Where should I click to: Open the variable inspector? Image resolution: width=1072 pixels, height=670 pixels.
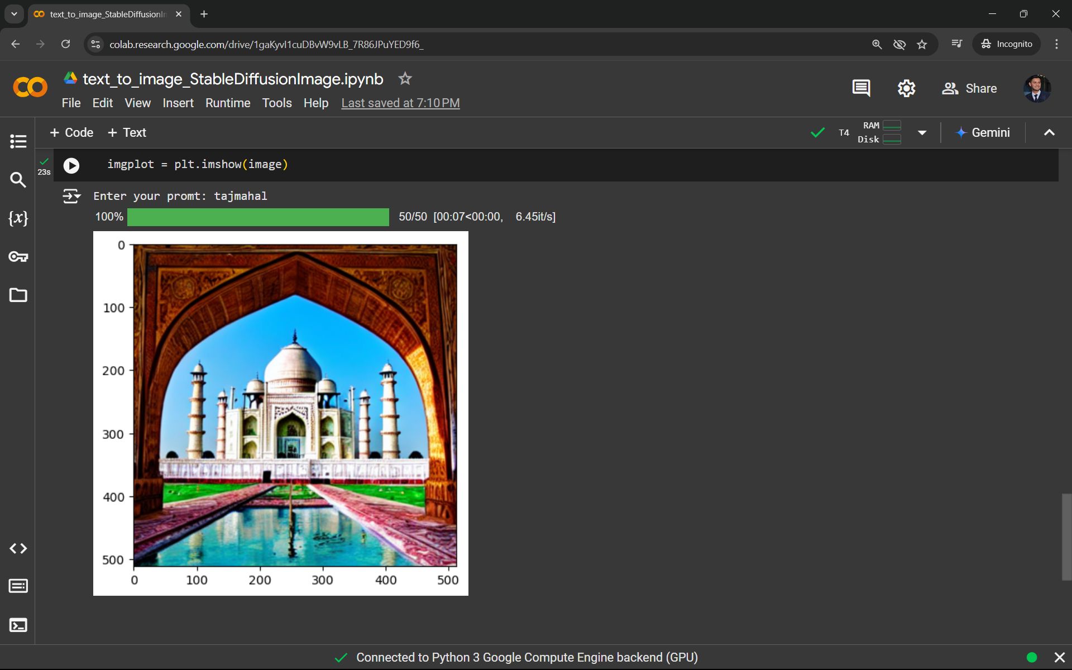(x=18, y=218)
